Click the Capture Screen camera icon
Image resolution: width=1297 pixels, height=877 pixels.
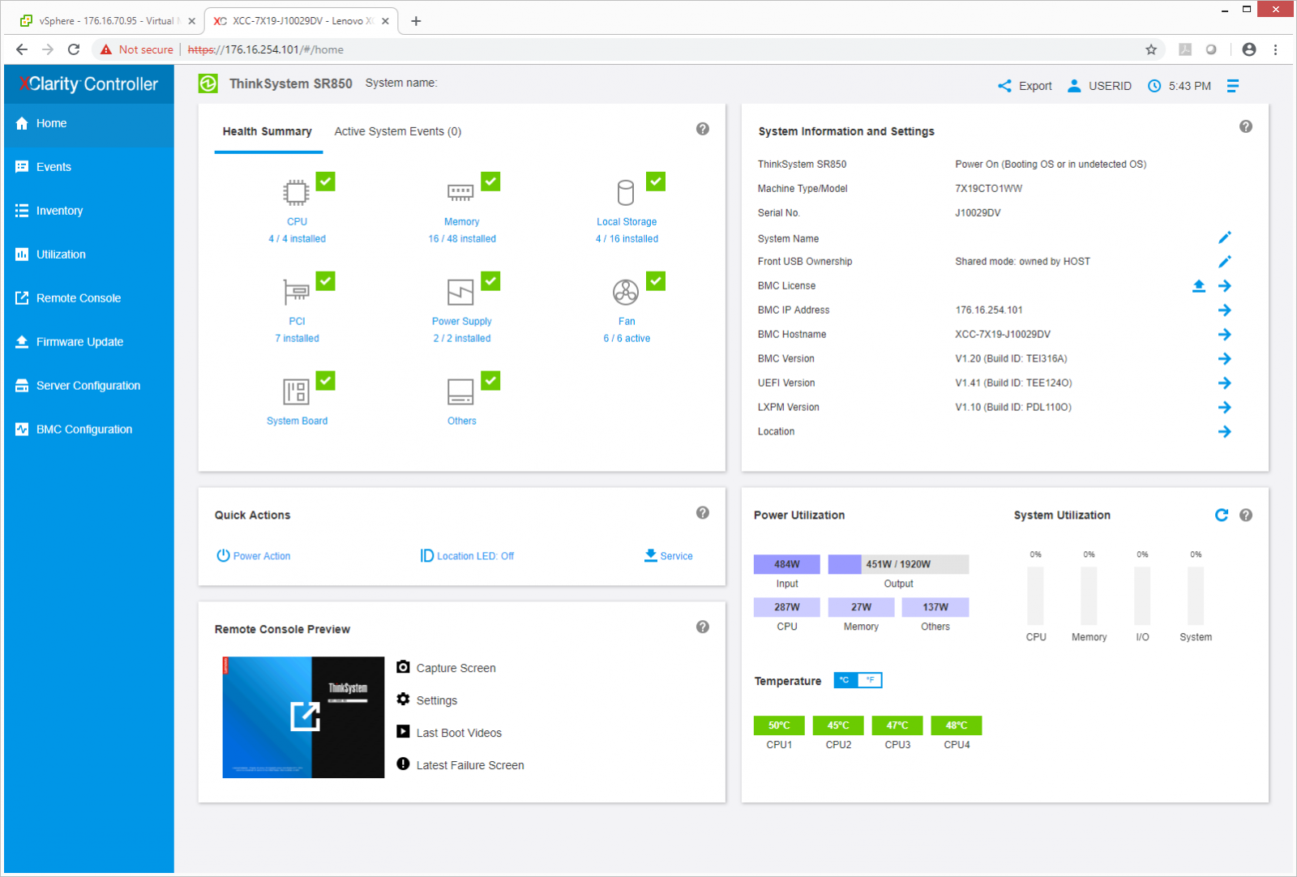point(403,667)
